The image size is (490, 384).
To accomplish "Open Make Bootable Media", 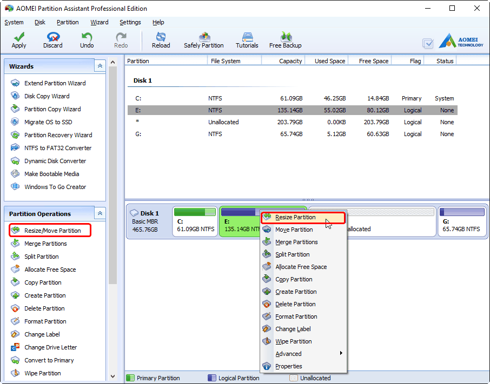I will point(45,174).
